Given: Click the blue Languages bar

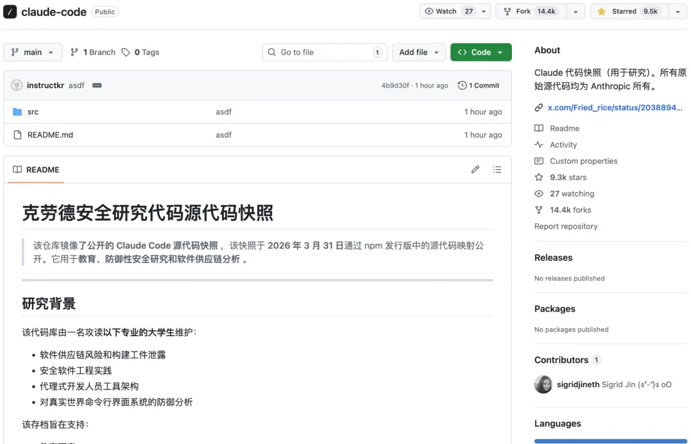Looking at the screenshot, I should pyautogui.click(x=610, y=441).
